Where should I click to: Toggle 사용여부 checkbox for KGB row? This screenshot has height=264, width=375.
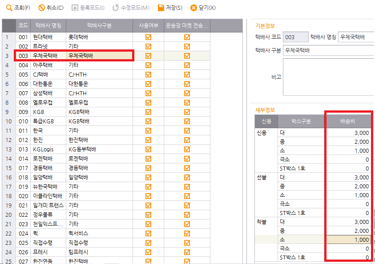pyautogui.click(x=148, y=112)
